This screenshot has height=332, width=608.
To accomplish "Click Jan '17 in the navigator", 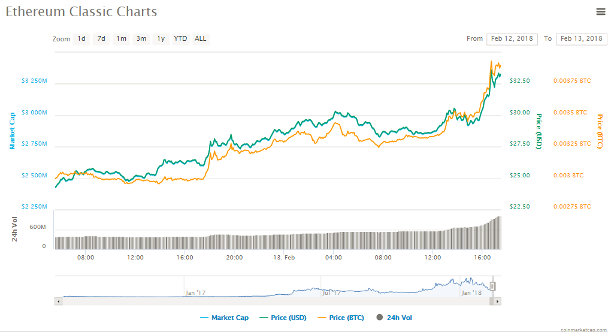I will click(195, 293).
